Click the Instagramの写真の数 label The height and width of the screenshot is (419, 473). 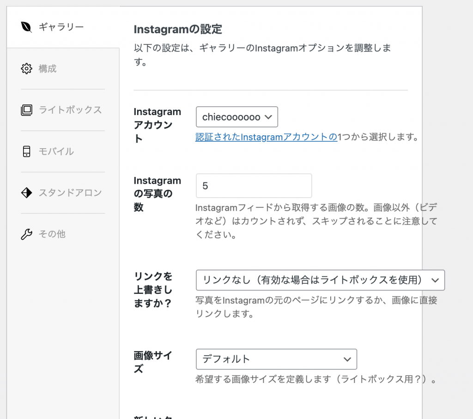tap(158, 194)
